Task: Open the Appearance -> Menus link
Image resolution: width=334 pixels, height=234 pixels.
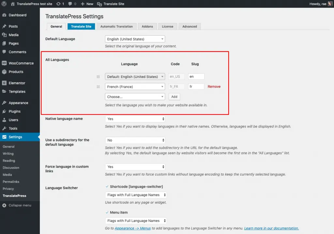Action: tap(133, 228)
